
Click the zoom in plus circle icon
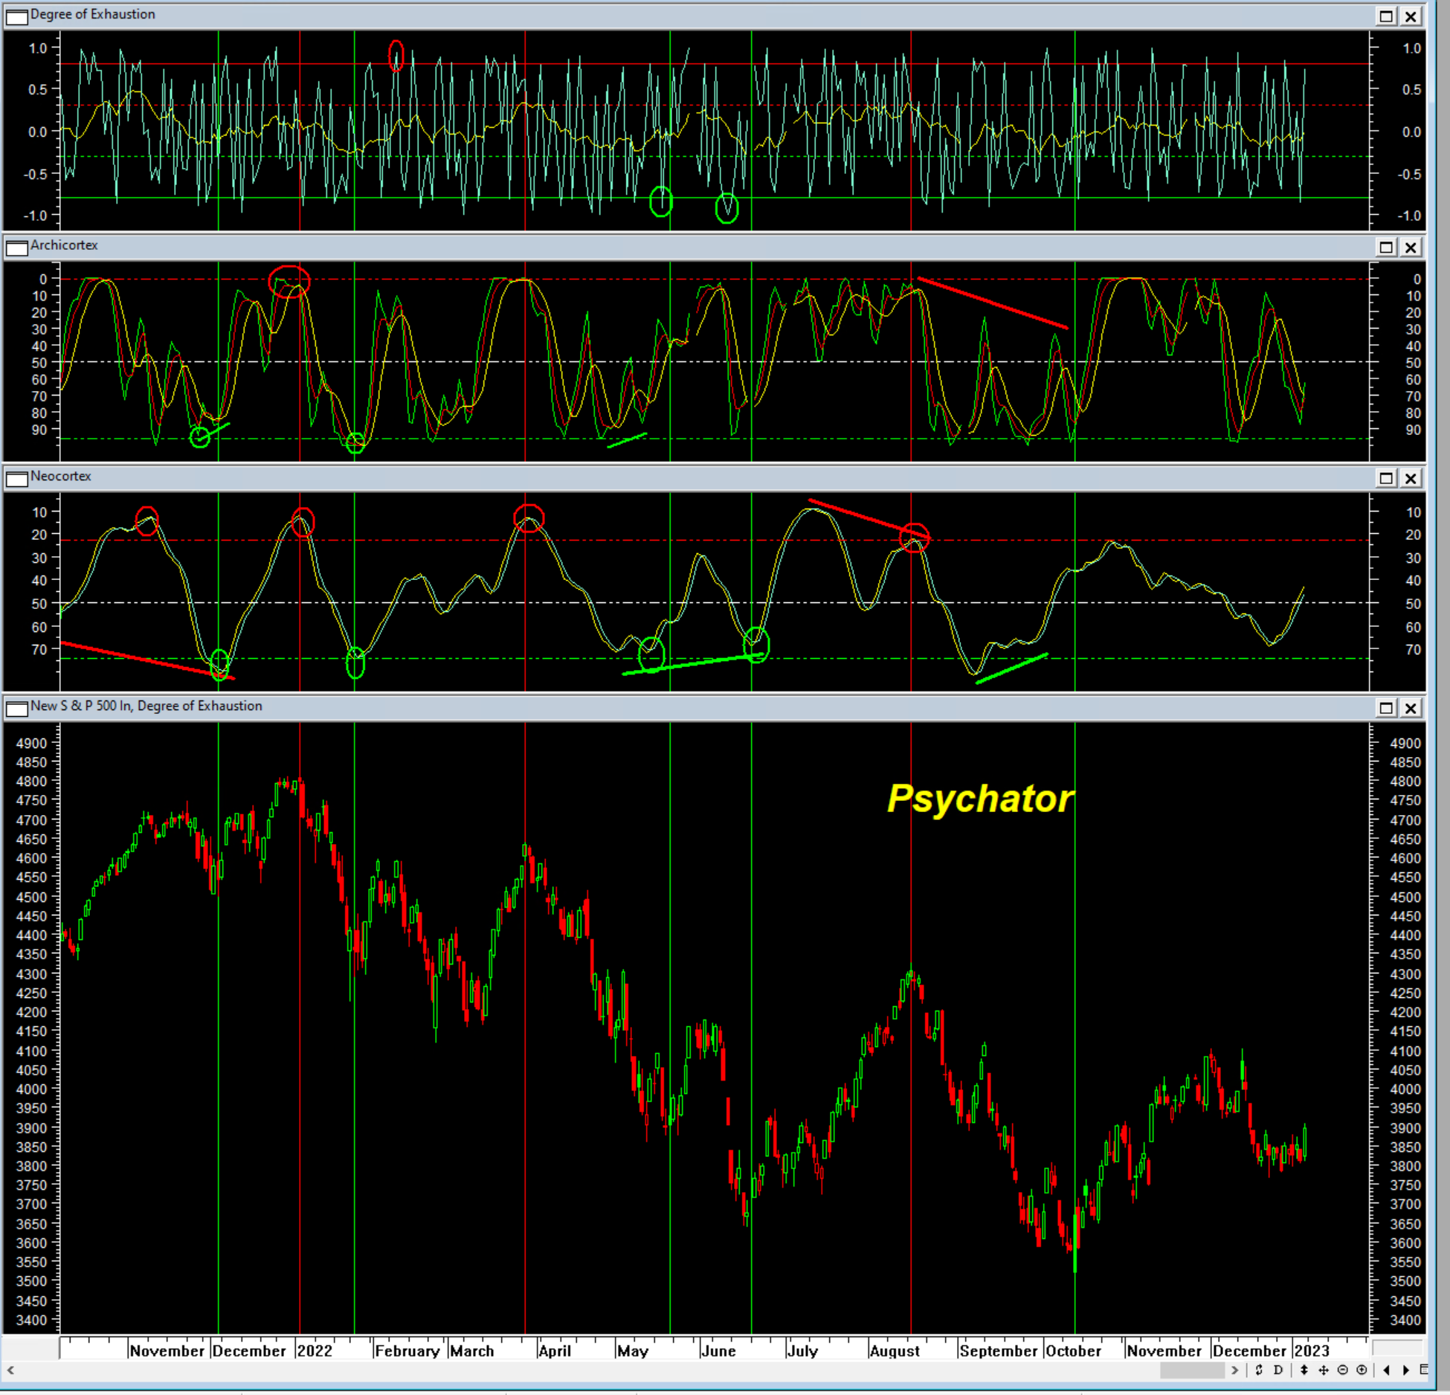(x=1362, y=1370)
